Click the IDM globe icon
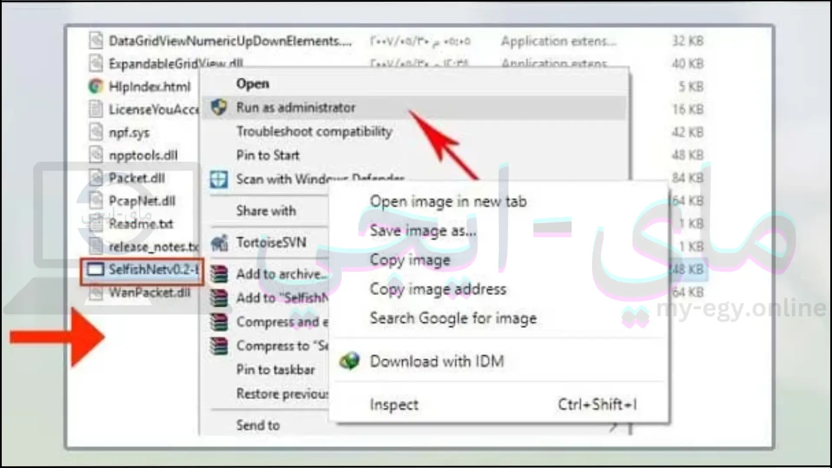Image resolution: width=832 pixels, height=468 pixels. tap(350, 361)
